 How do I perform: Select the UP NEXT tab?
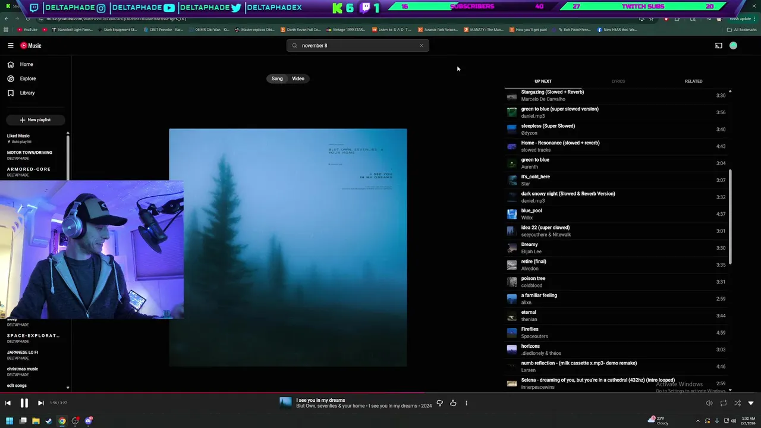[543, 81]
